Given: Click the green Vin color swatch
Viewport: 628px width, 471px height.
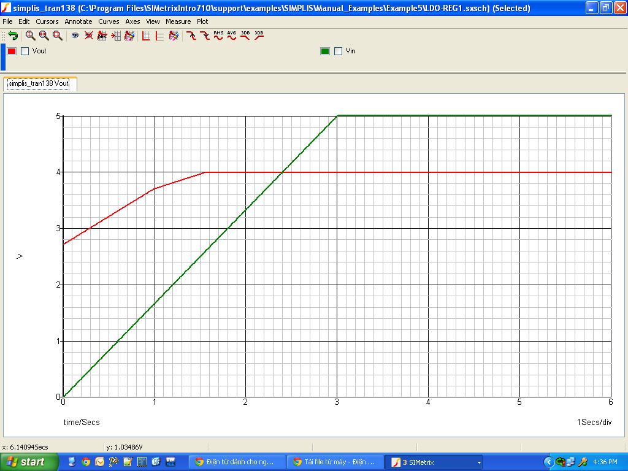Looking at the screenshot, I should point(325,51).
